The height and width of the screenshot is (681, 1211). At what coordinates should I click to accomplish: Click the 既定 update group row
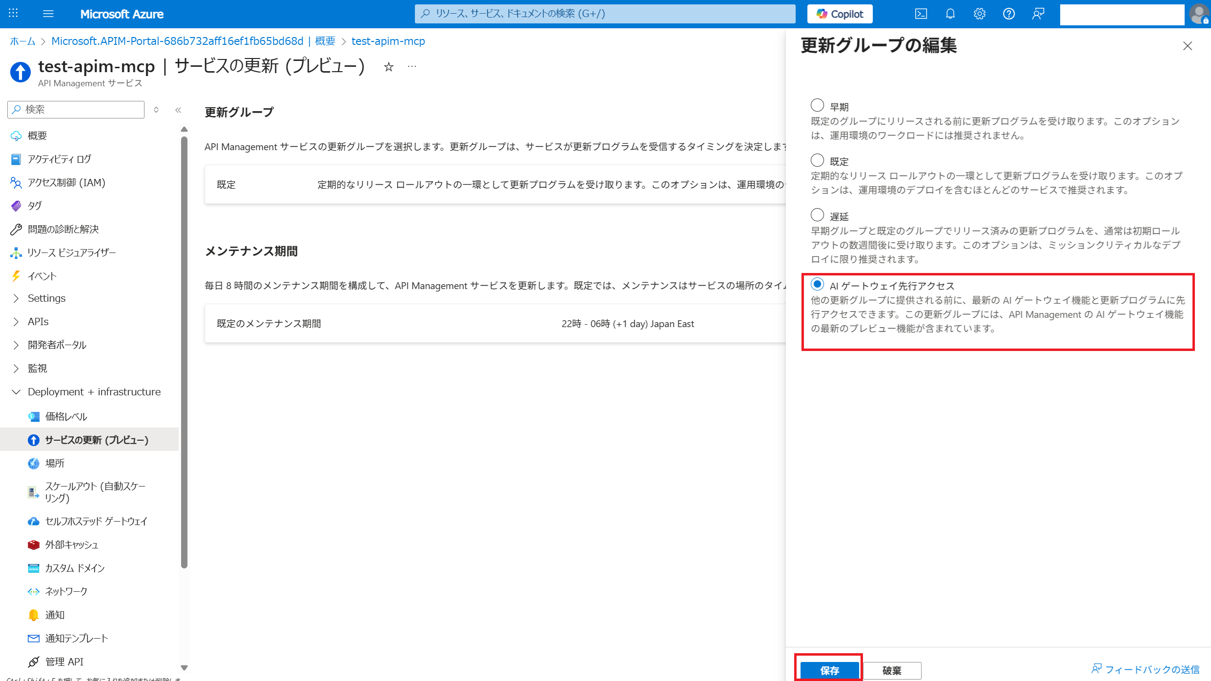(x=495, y=185)
